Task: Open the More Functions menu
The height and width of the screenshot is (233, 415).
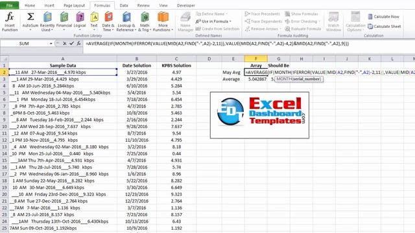Action: coord(163,21)
